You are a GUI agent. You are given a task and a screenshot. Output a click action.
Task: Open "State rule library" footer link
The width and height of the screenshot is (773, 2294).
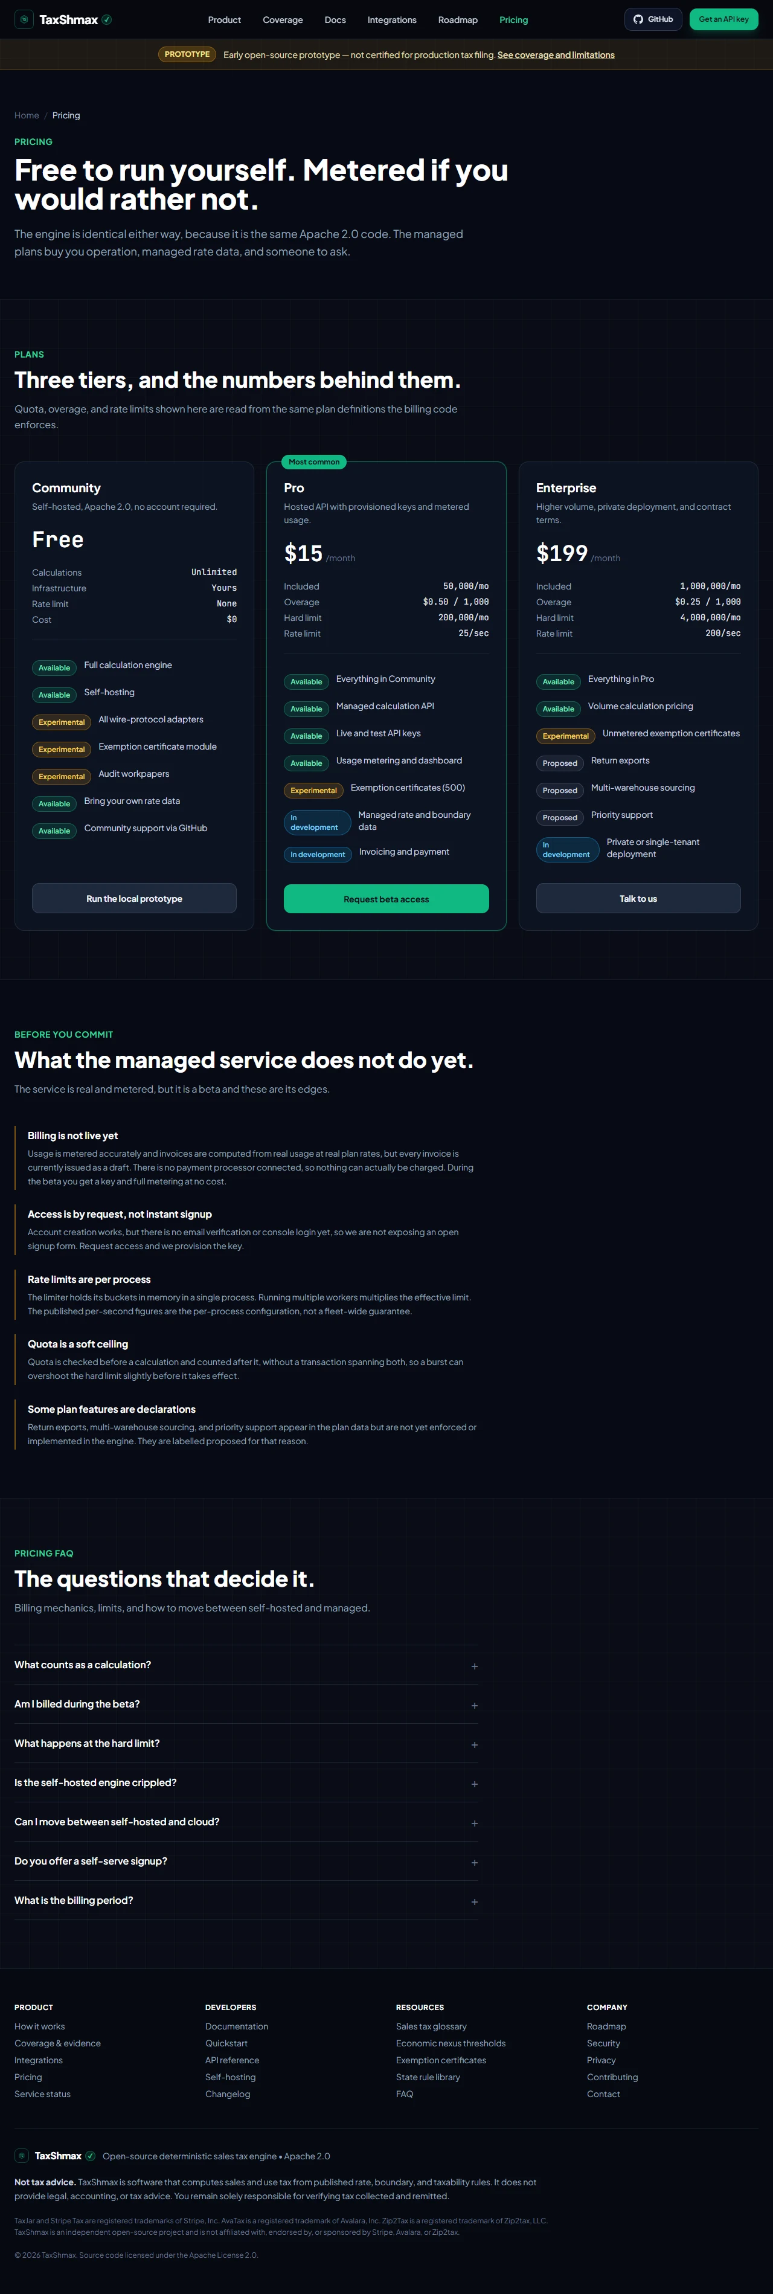[428, 2077]
